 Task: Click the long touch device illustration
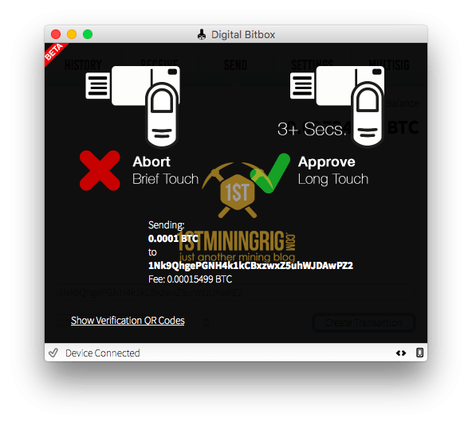click(x=337, y=106)
